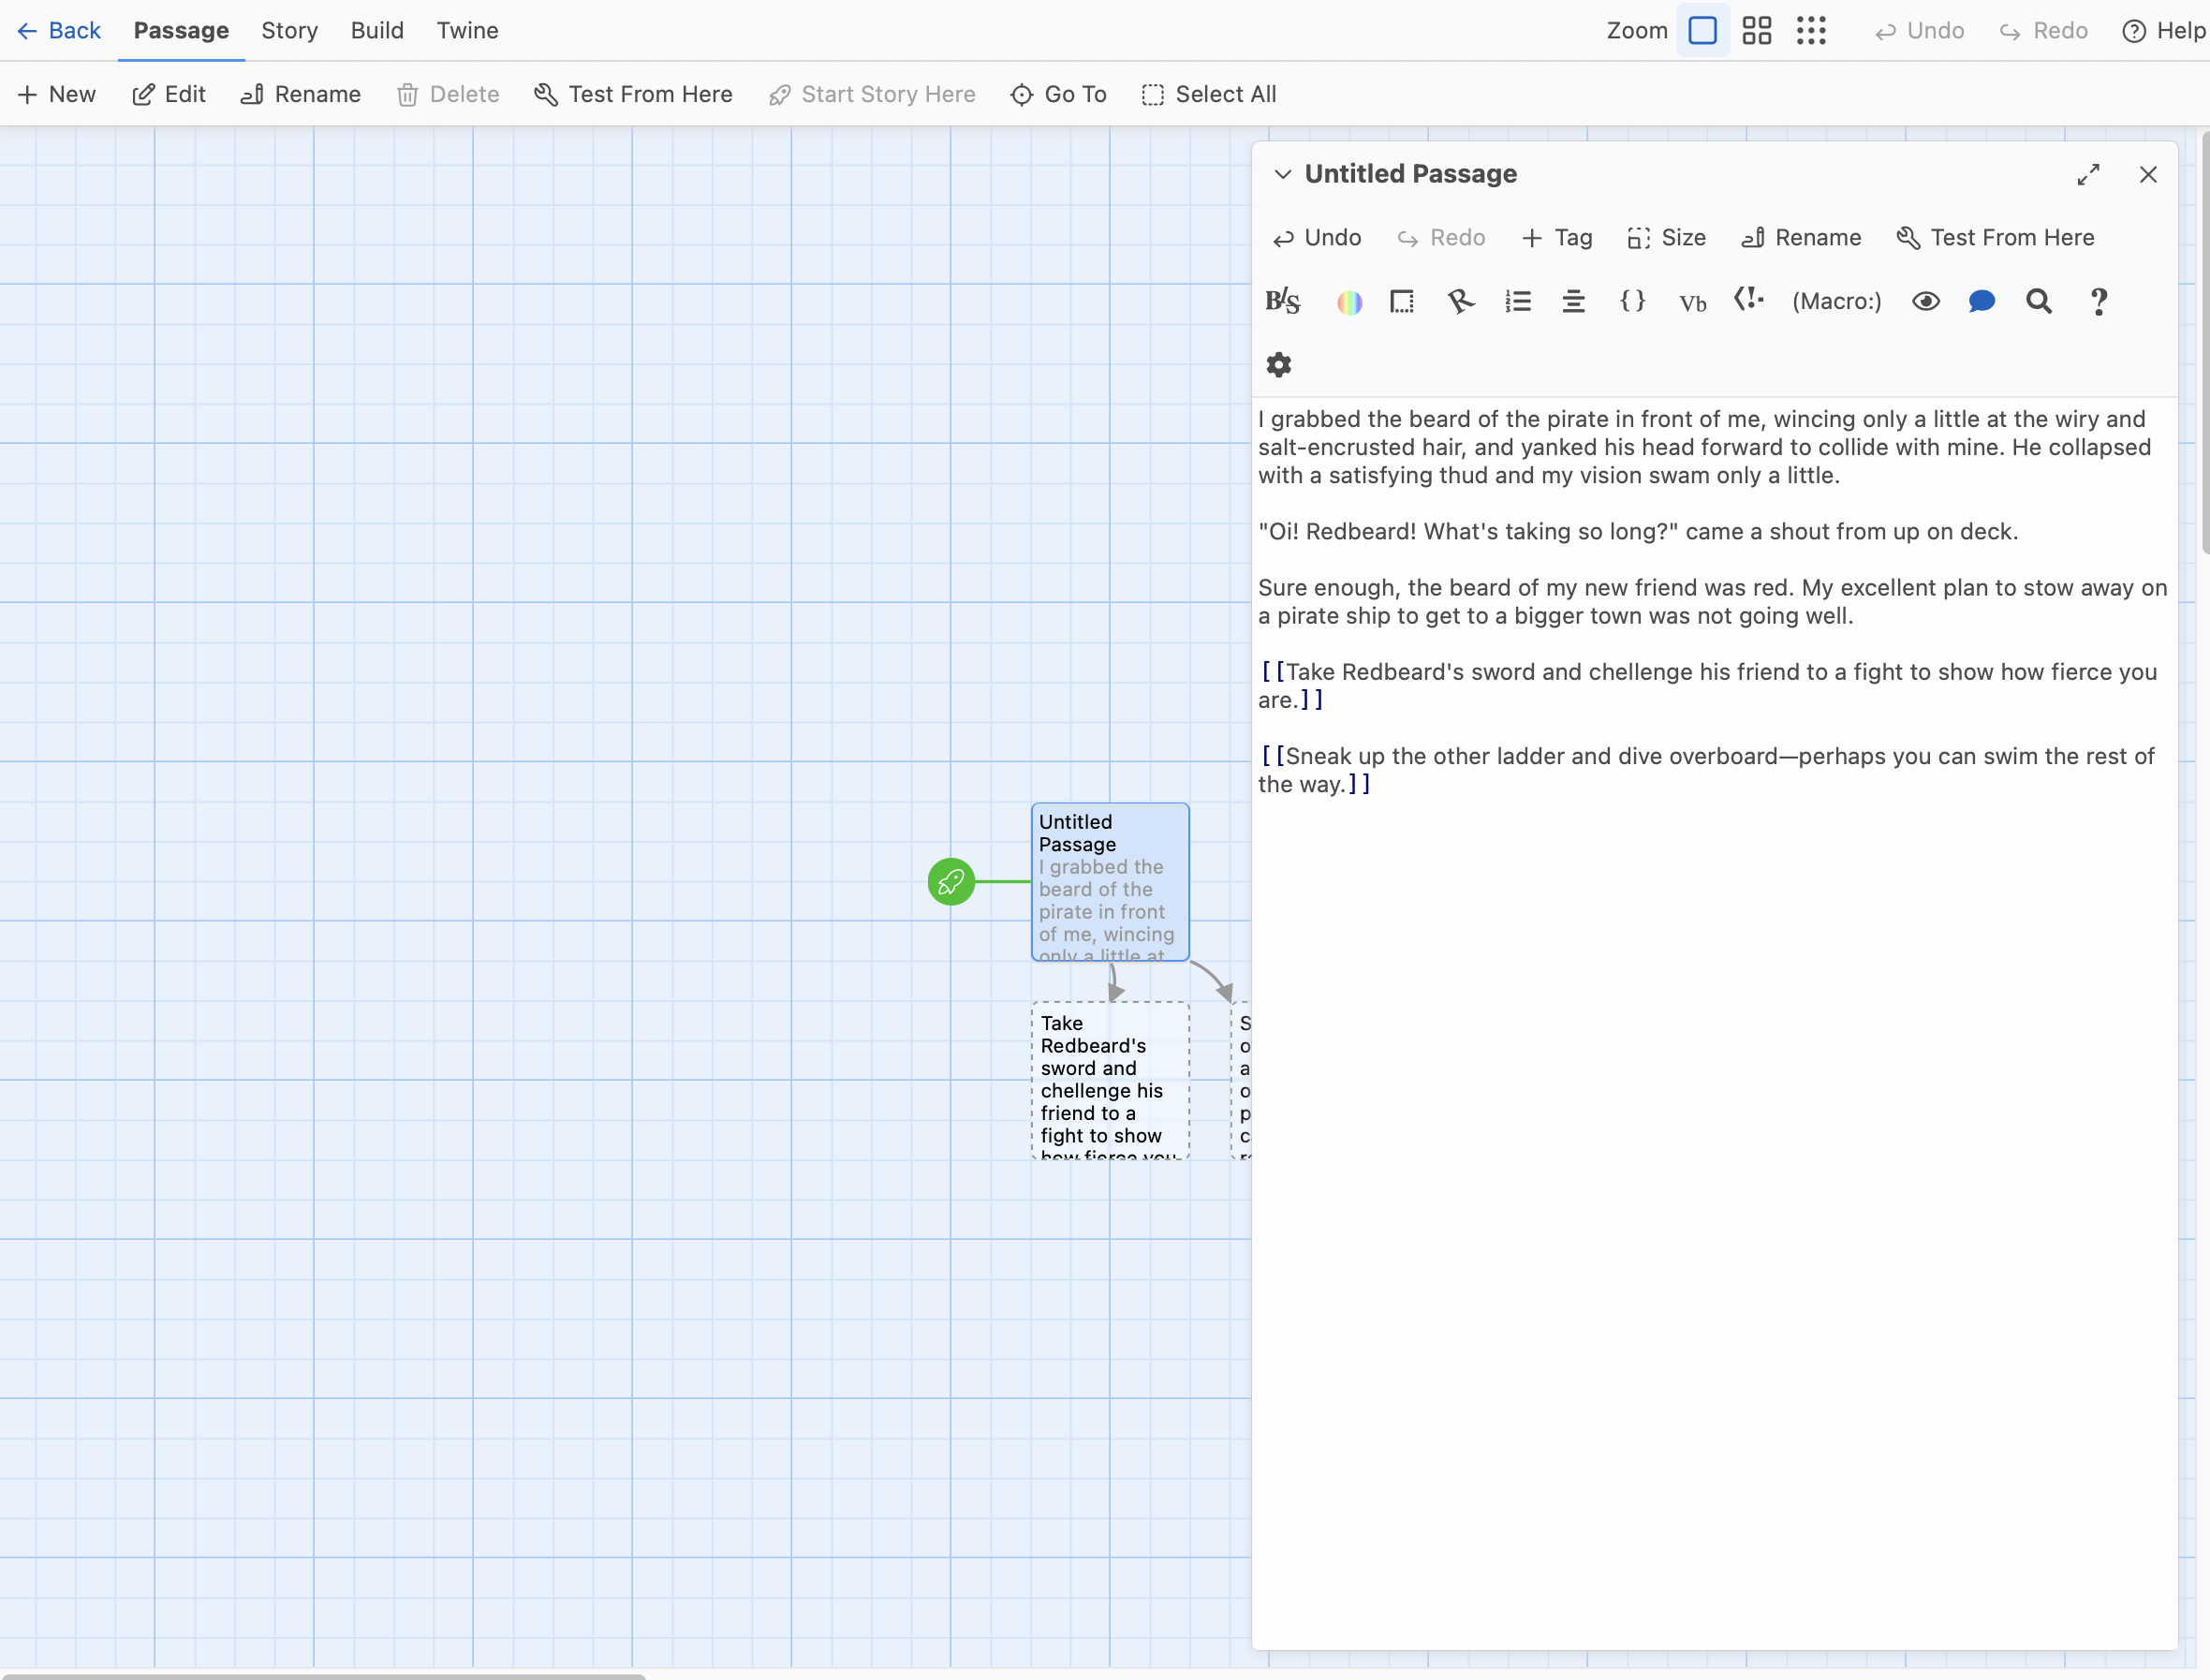Toggle the eye preview icon

pyautogui.click(x=1925, y=302)
